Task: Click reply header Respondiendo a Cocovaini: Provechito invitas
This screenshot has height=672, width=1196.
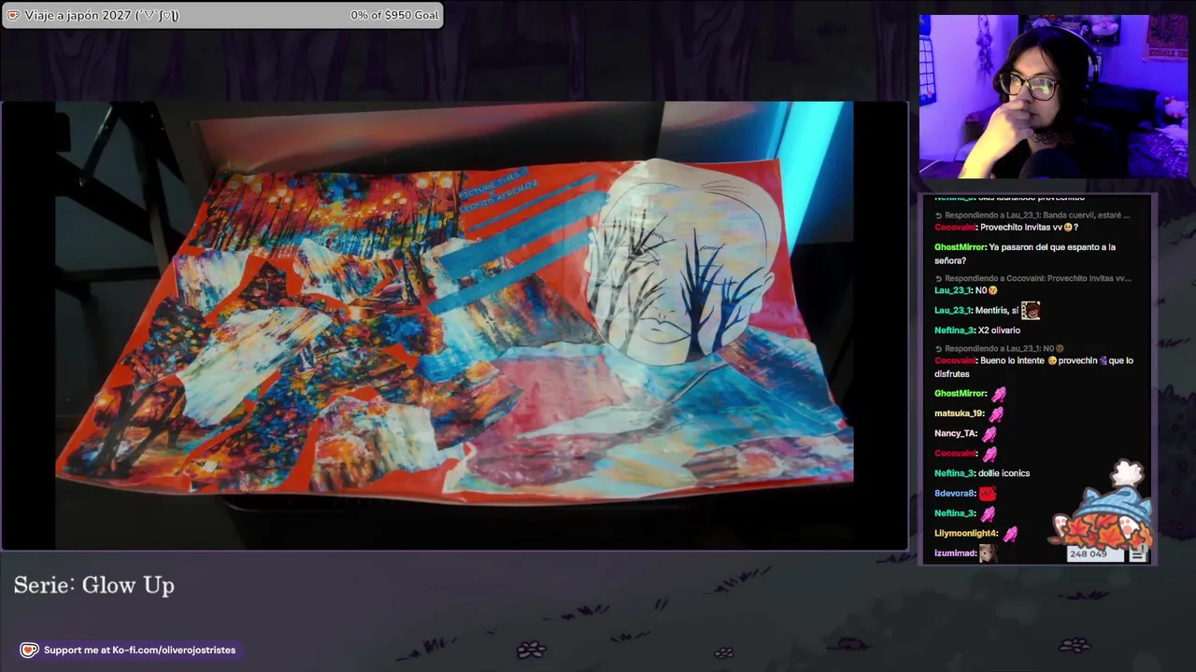Action: coord(1032,278)
